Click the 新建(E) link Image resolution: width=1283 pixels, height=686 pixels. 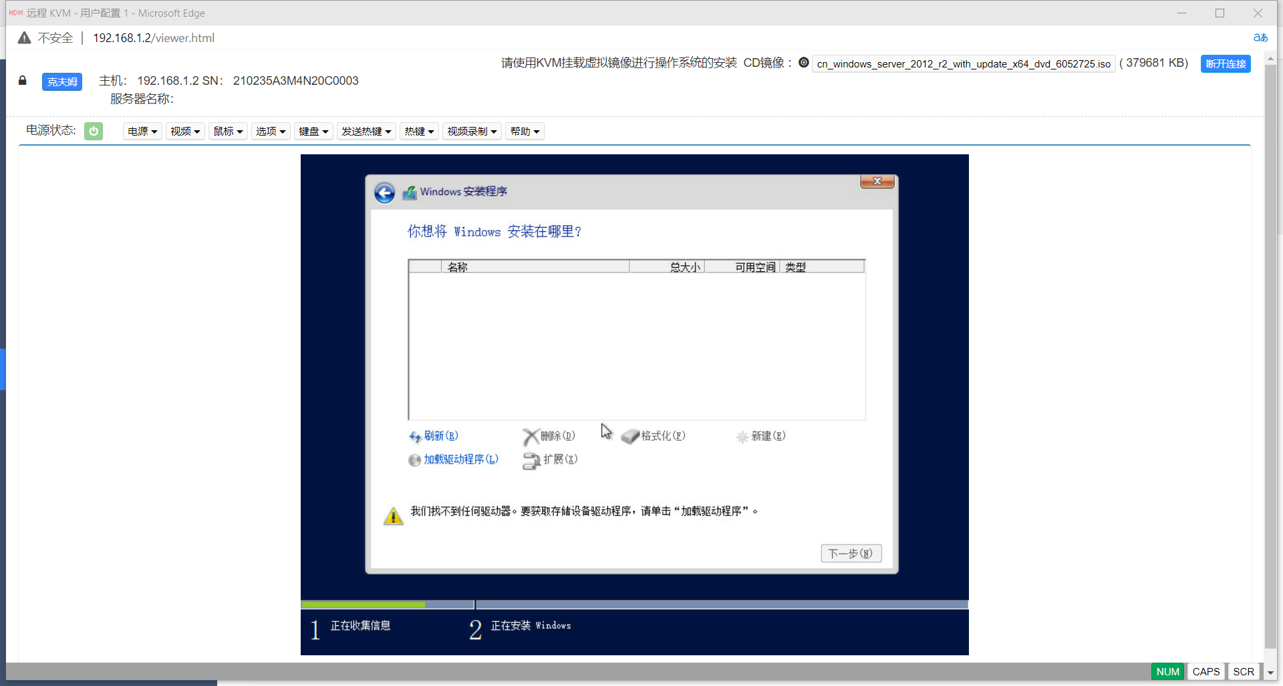(768, 436)
